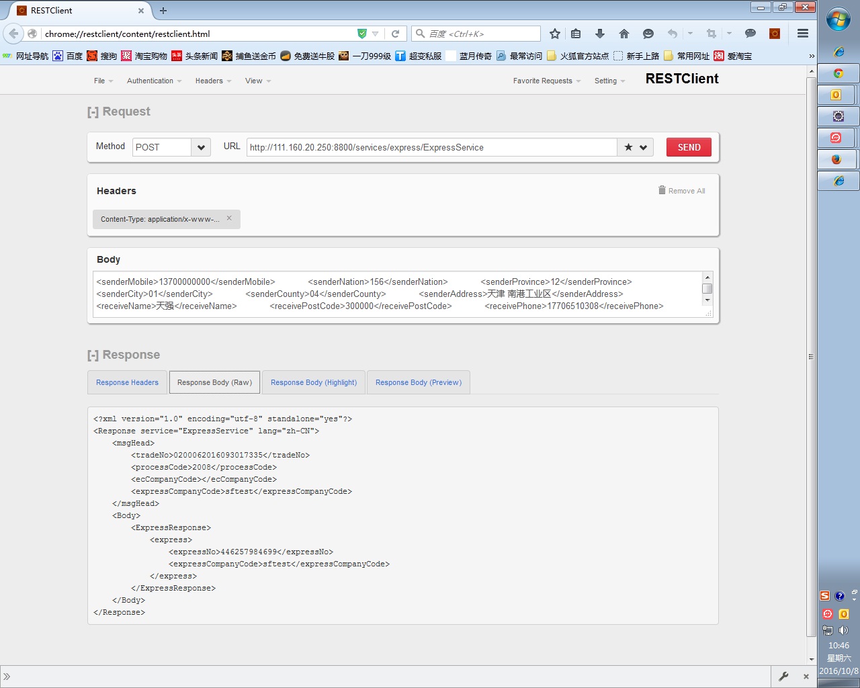
Task: Open the File menu
Action: click(103, 81)
